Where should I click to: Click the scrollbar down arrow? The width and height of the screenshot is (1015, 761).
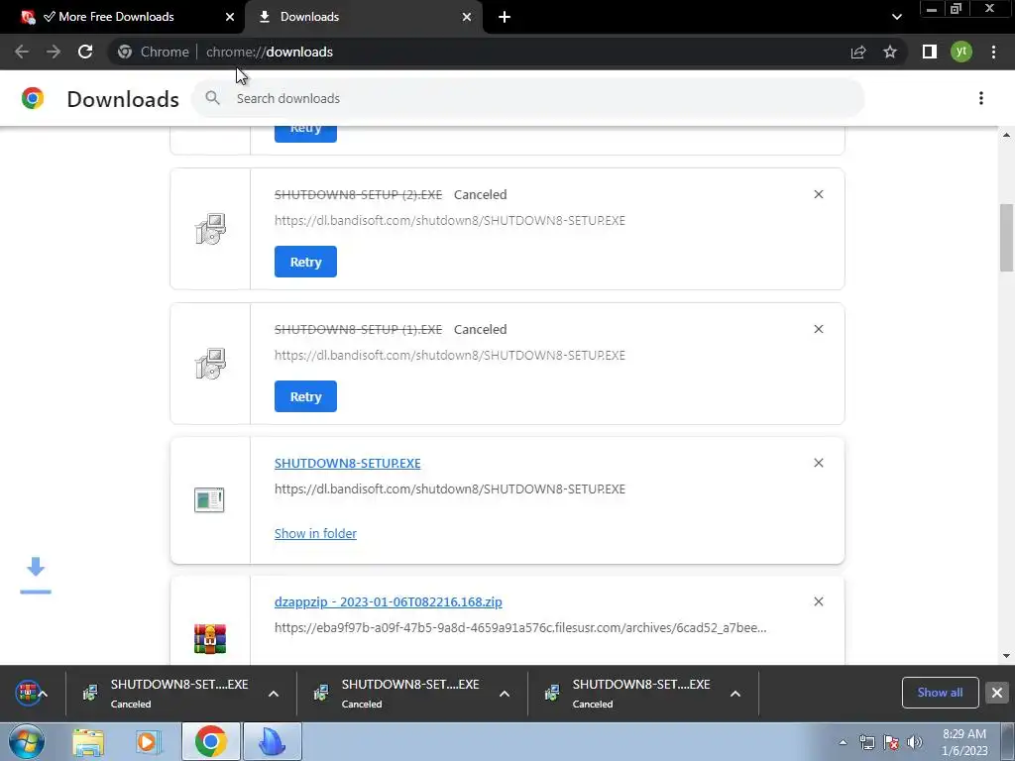pyautogui.click(x=1006, y=656)
